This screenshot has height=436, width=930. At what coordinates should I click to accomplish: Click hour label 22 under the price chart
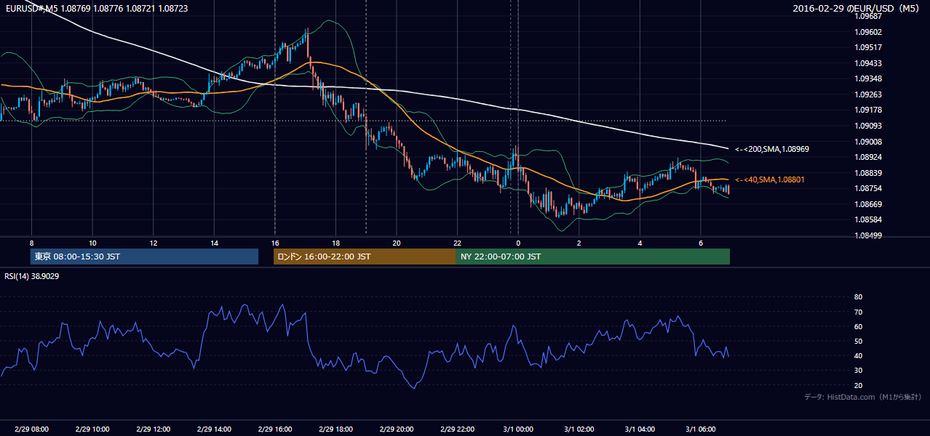[457, 243]
